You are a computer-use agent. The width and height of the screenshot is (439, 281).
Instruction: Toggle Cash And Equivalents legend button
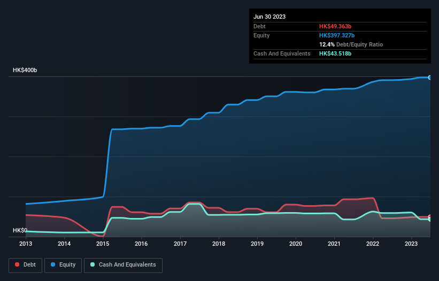123,265
